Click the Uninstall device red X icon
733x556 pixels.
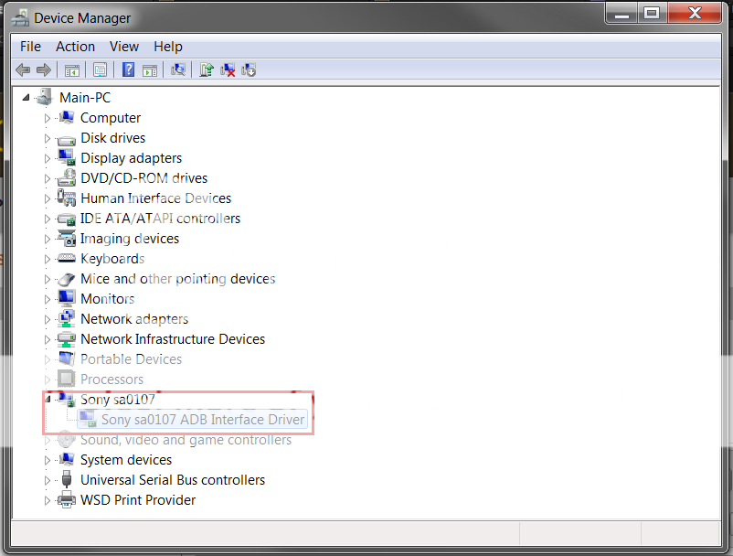point(228,70)
